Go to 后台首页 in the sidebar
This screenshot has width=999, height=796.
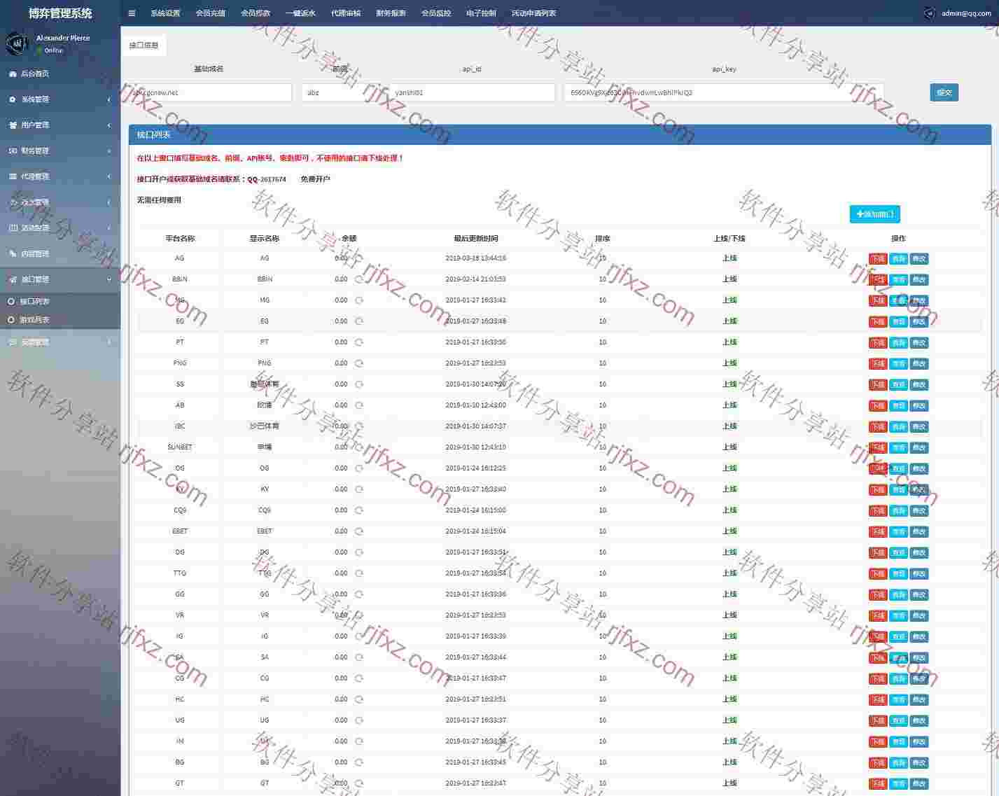point(60,74)
